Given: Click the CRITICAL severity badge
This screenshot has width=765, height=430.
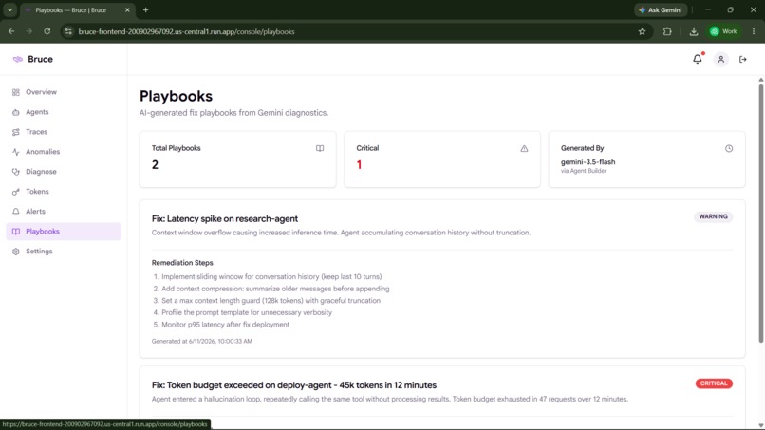Looking at the screenshot, I should pyautogui.click(x=714, y=383).
